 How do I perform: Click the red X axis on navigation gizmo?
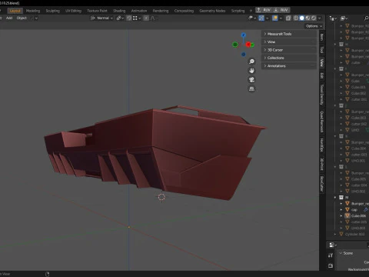248,45
